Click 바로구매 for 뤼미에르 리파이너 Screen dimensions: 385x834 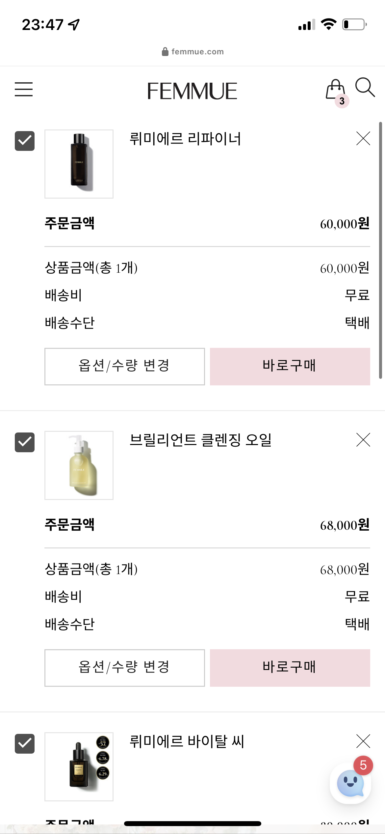pos(290,367)
